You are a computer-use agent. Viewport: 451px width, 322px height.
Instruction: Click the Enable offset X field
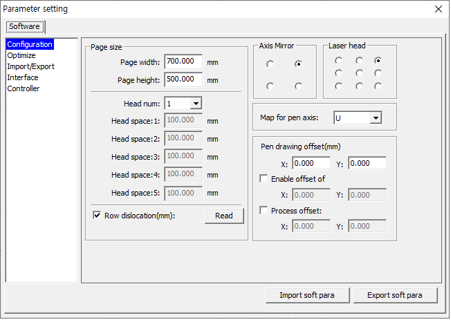[x=311, y=195]
